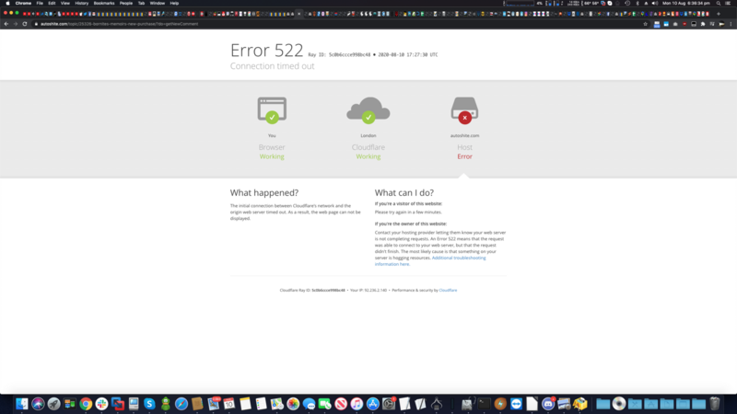Open the View menu

click(64, 4)
